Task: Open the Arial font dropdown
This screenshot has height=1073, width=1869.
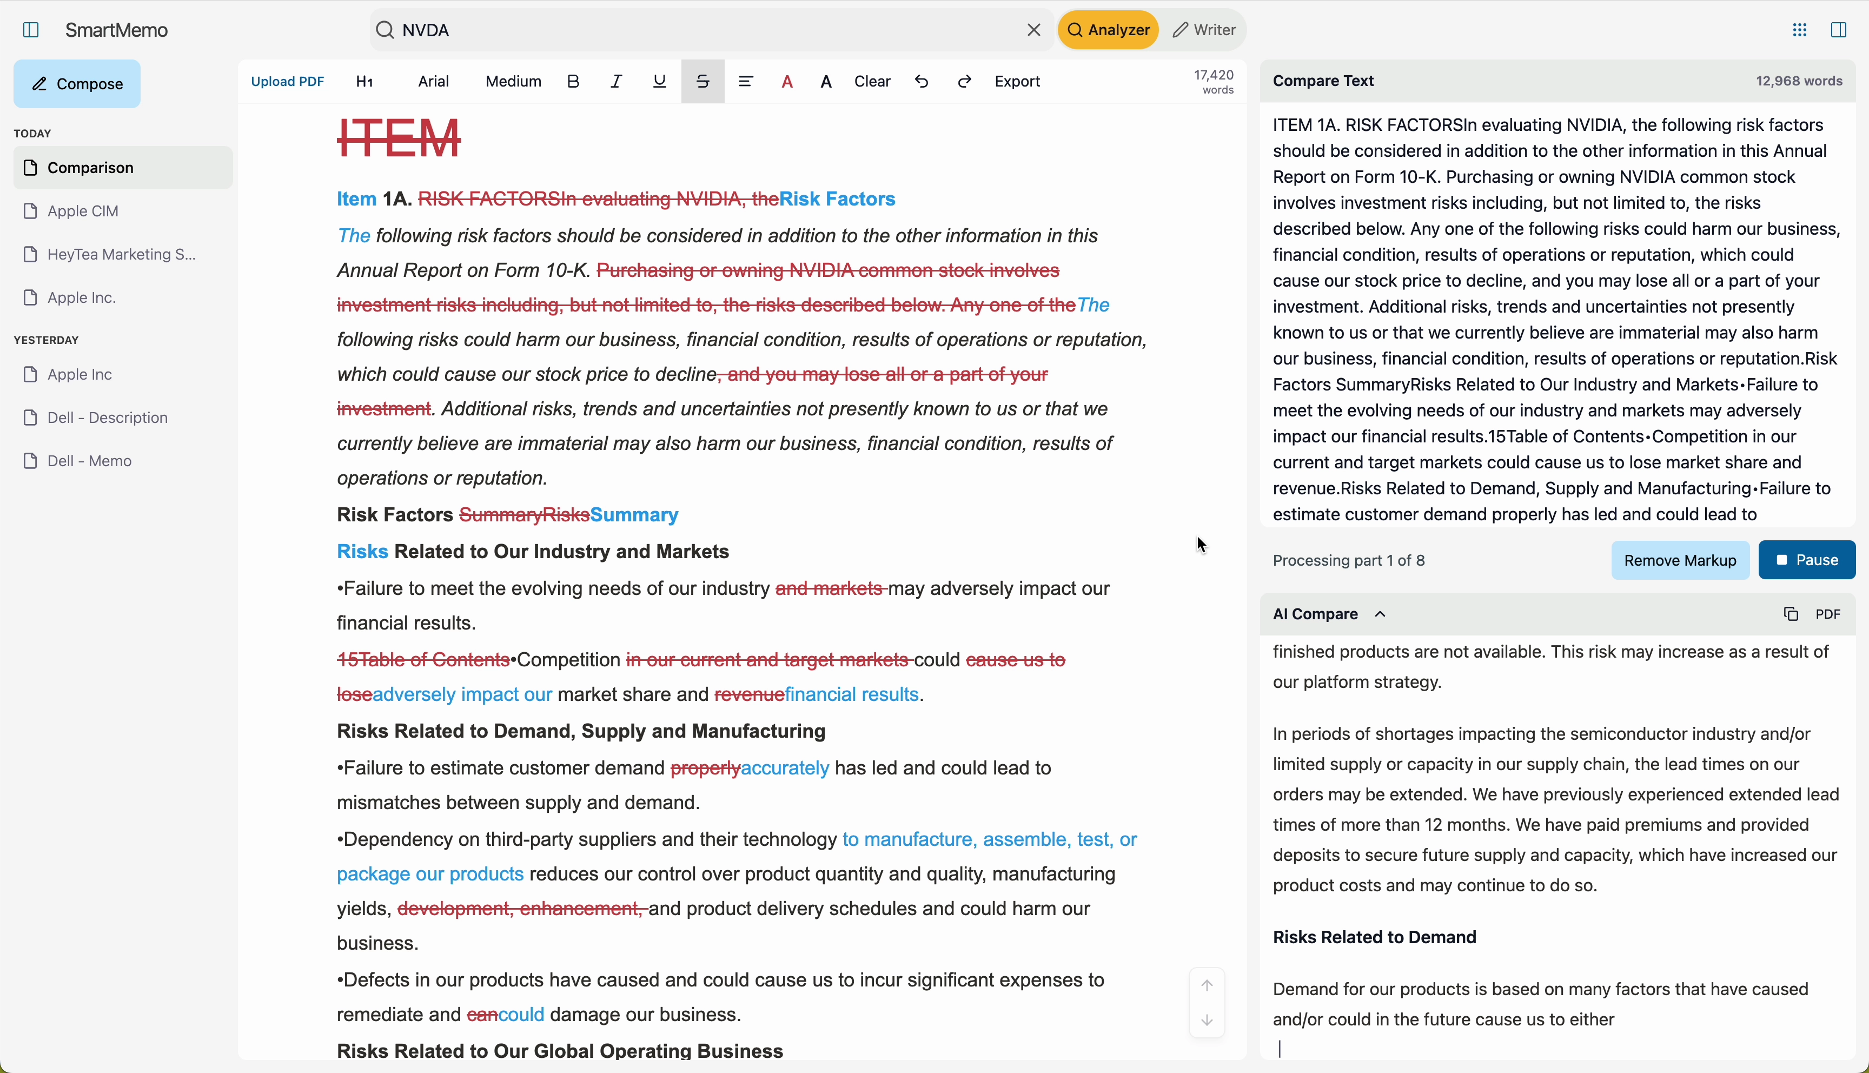Action: pos(433,82)
